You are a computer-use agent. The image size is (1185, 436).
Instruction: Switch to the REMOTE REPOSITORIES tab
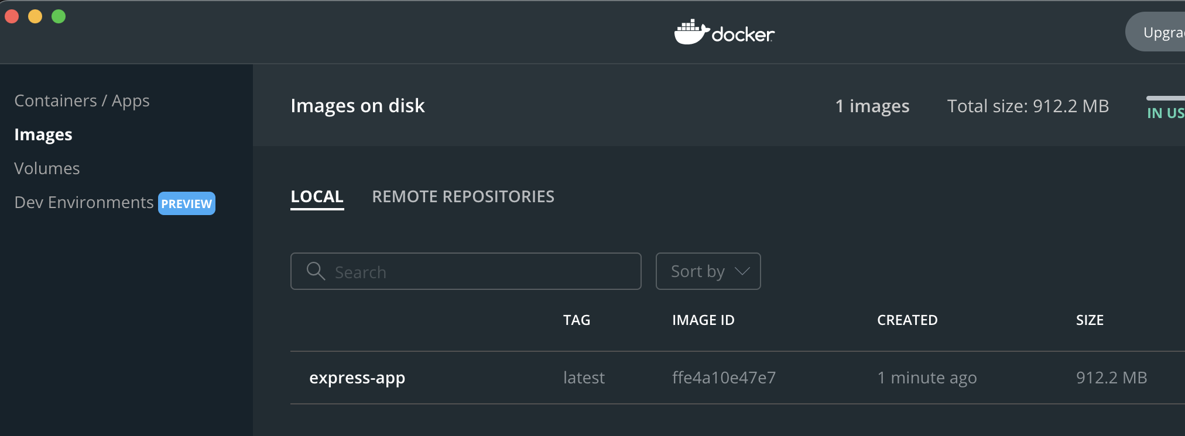pos(463,197)
